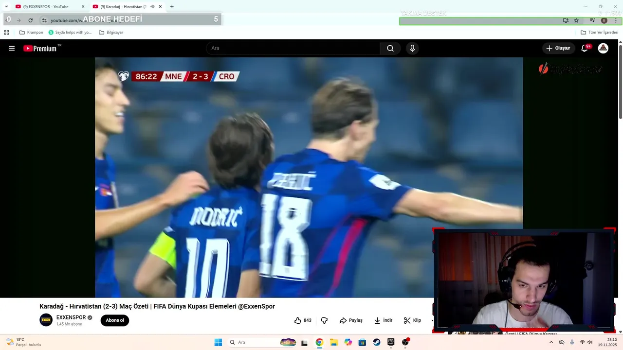Click the YouTube search magnifier button

point(390,48)
